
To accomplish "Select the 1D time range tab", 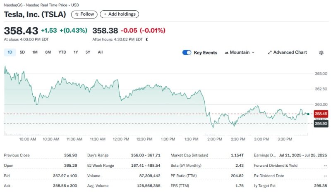I will (10, 52).
